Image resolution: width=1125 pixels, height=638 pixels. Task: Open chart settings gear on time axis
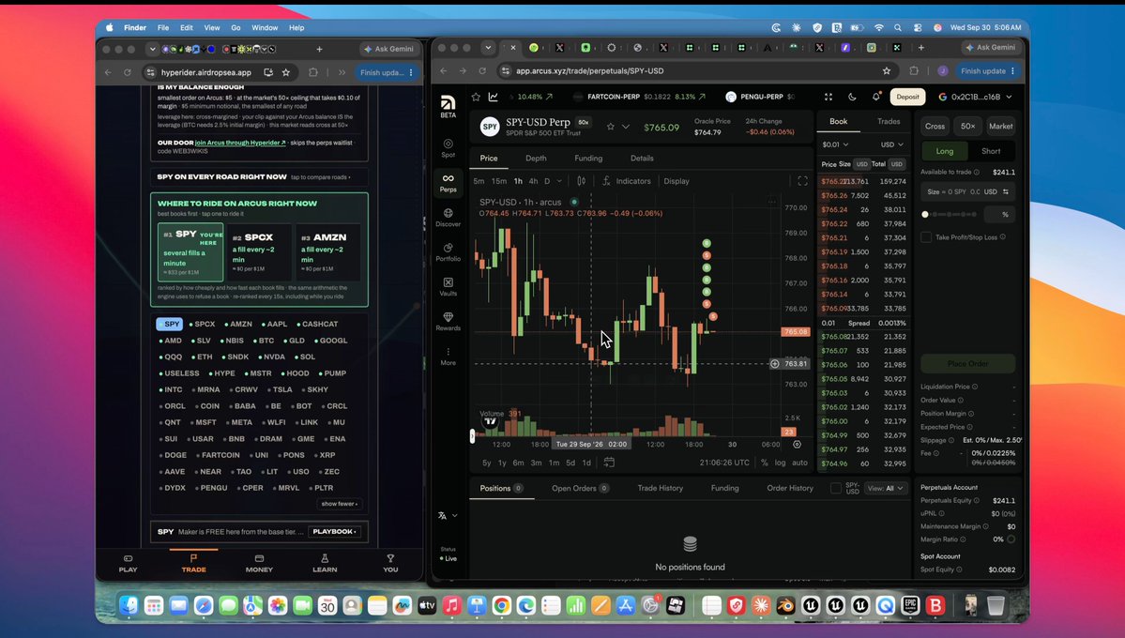tap(797, 444)
